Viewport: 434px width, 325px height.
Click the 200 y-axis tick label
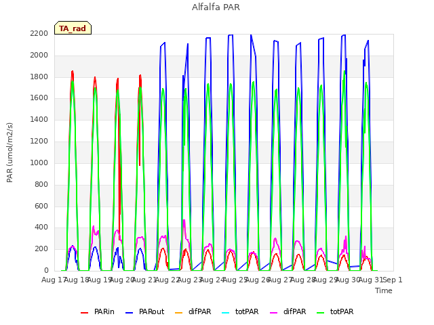[41, 249]
